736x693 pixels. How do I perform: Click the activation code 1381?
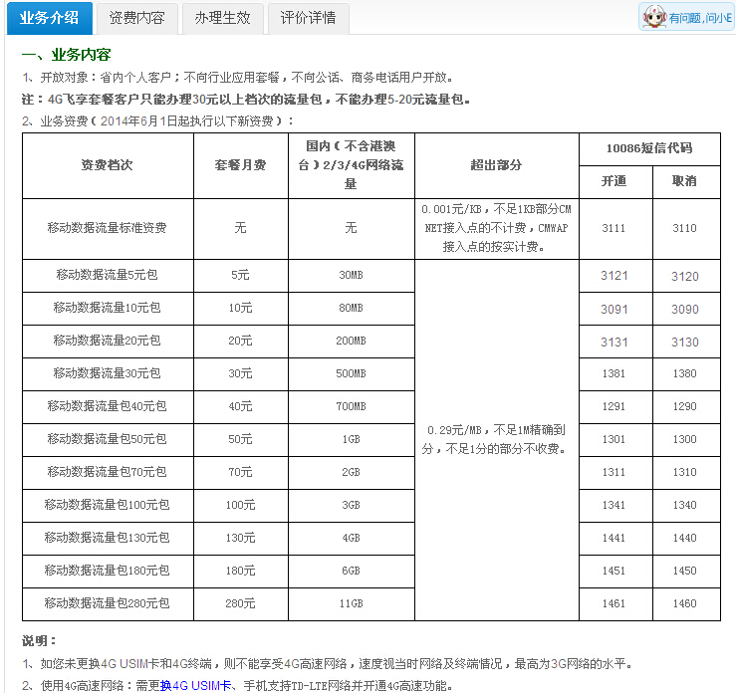coord(613,374)
